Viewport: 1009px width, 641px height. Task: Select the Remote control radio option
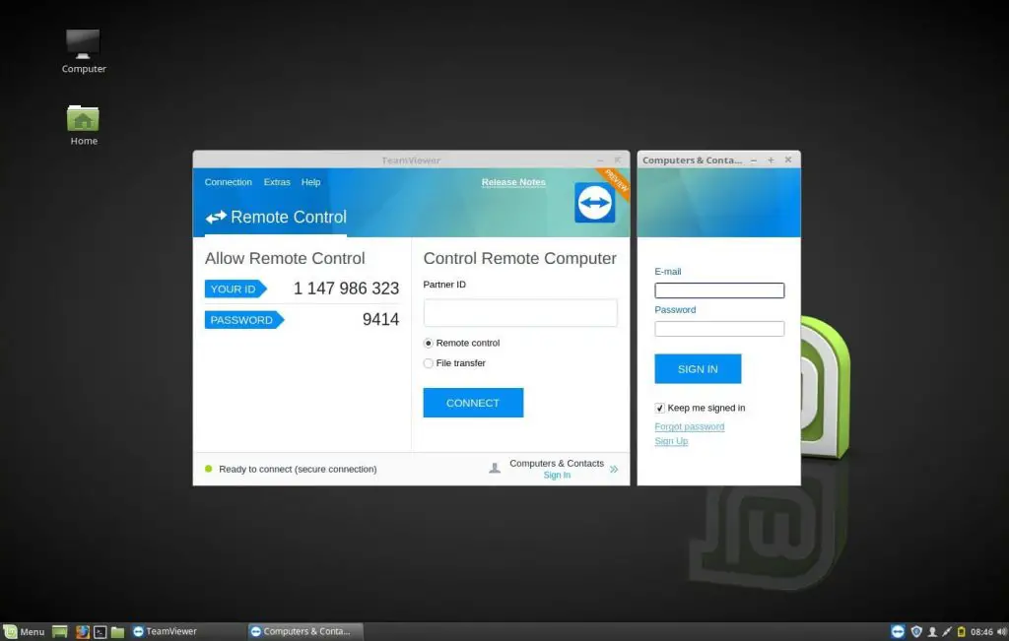pyautogui.click(x=429, y=344)
